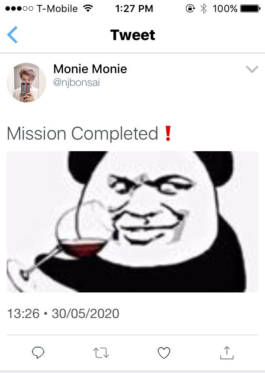View the panda wine glass image

point(132,222)
